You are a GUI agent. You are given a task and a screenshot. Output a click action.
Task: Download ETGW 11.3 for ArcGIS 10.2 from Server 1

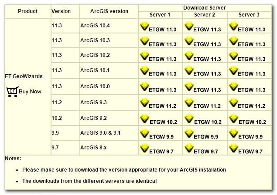click(163, 59)
